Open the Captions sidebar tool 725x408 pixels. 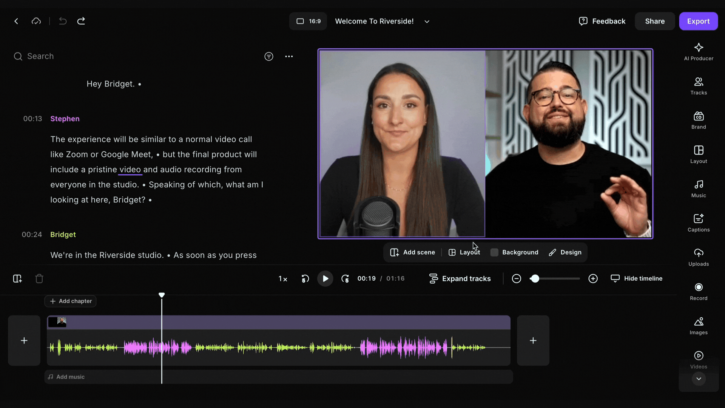point(698,223)
